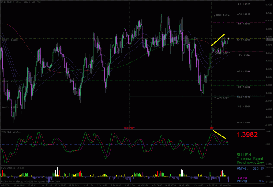Select the S2 support level label

244,106
